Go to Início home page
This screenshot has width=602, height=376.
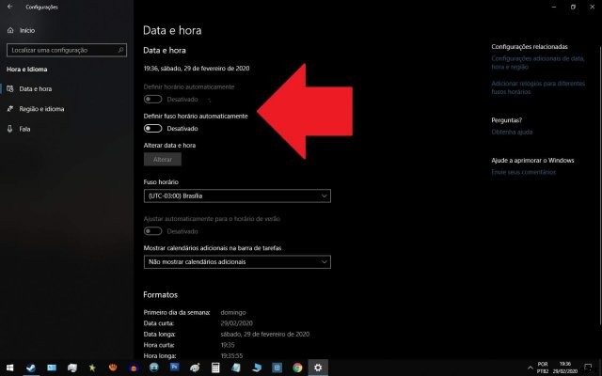tap(26, 30)
